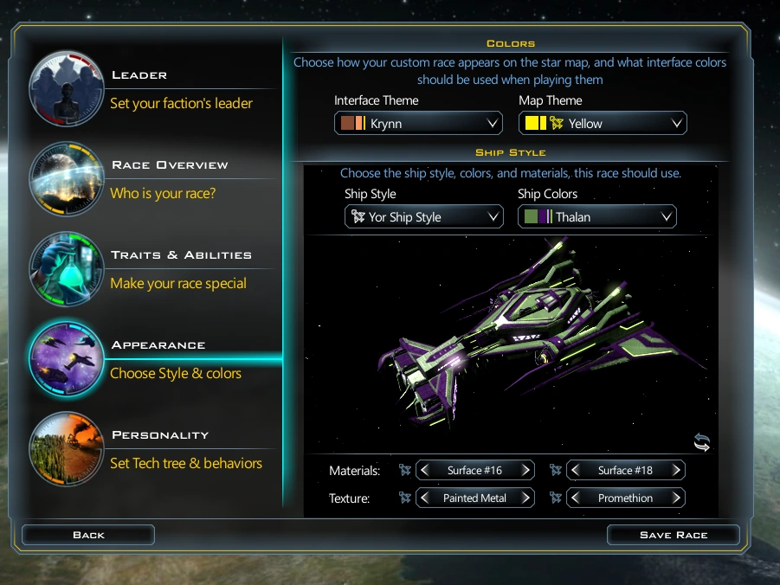
Task: Click the Save Race button
Action: 673,535
